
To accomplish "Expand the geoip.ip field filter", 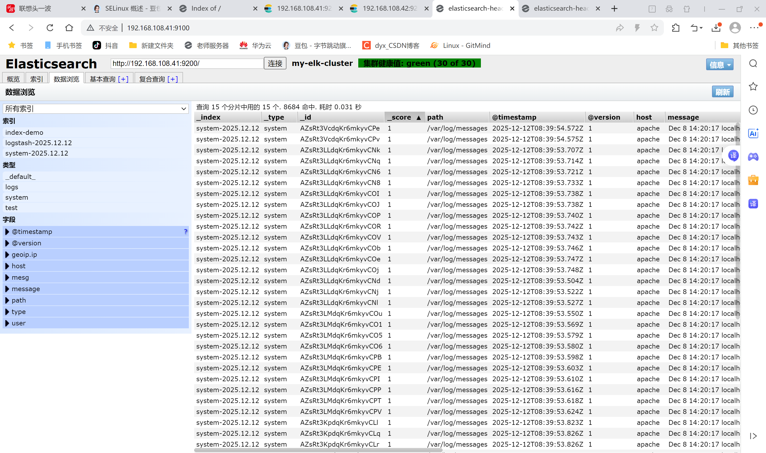I will pos(24,255).
